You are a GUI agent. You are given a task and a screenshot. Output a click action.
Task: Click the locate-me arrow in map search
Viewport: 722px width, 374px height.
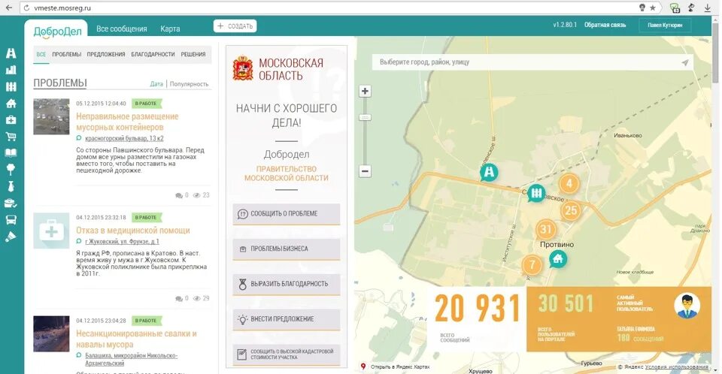(685, 62)
